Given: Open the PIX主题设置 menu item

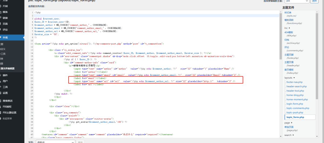Looking at the screenshot, I should 9,113.
